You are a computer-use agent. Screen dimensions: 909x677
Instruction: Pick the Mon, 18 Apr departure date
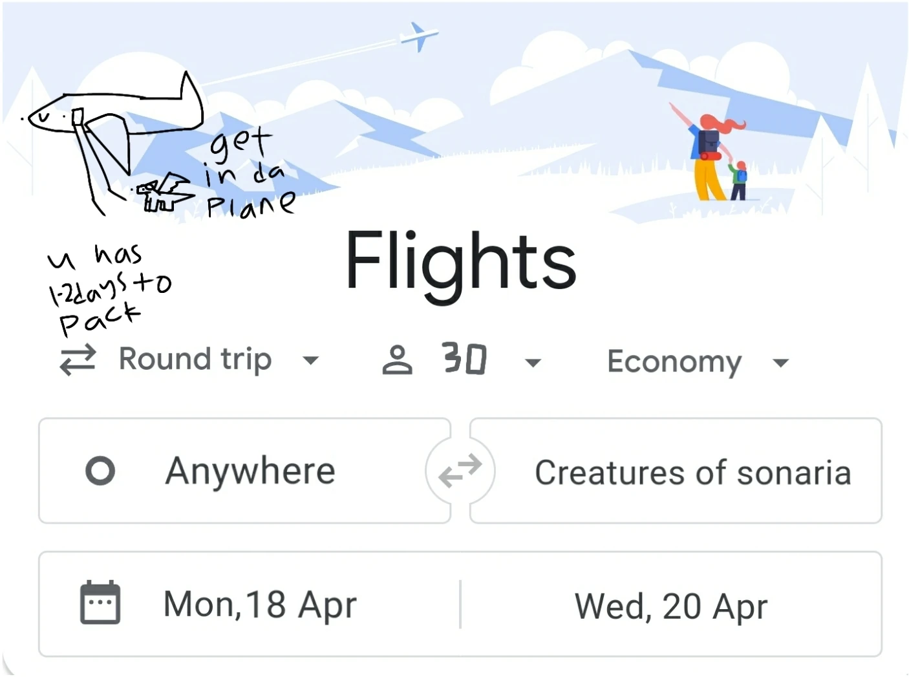point(260,605)
